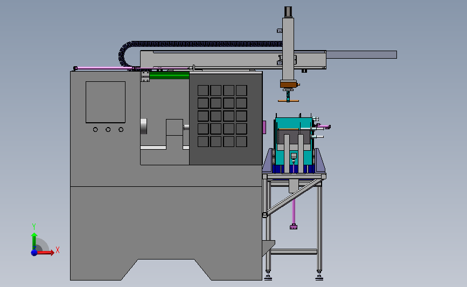Viewport: 467px width, 287px height.
Task: Select the long horizontal gantry beam extension at right
Action: (361, 54)
